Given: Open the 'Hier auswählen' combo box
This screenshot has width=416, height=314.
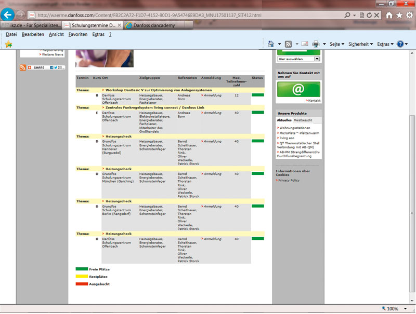Looking at the screenshot, I should tap(298, 59).
